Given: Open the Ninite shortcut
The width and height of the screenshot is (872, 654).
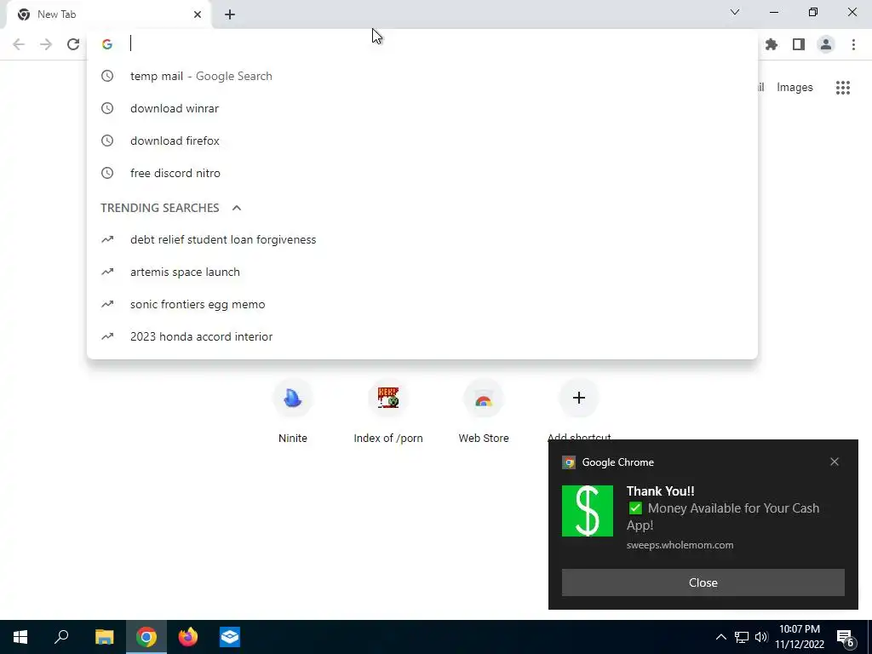Looking at the screenshot, I should click(293, 411).
